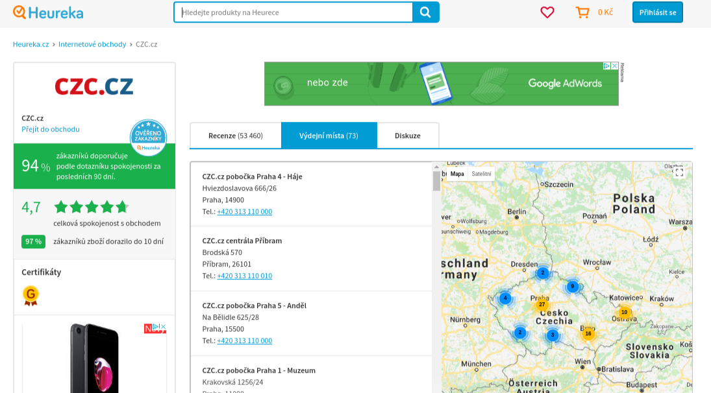Click the search magnifier button
This screenshot has height=393, width=711.
[425, 12]
